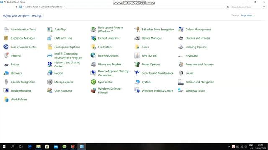Click the Fonts folder icon

click(137, 47)
